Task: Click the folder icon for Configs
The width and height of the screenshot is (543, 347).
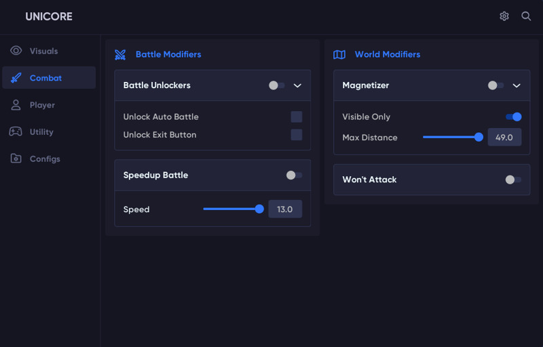Action: [16, 159]
